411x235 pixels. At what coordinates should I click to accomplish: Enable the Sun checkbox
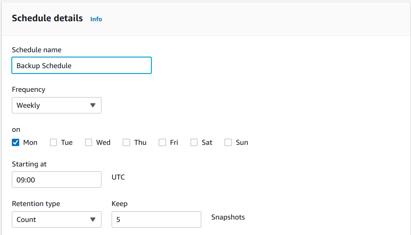point(228,142)
